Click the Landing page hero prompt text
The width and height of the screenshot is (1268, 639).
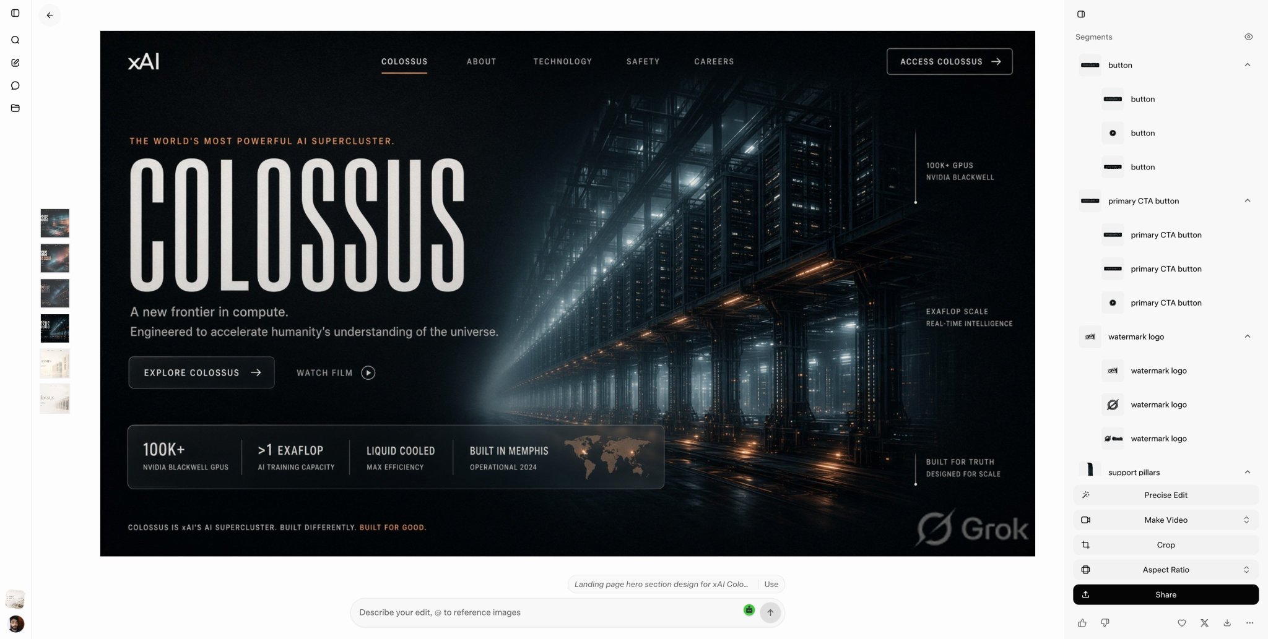[x=661, y=584]
